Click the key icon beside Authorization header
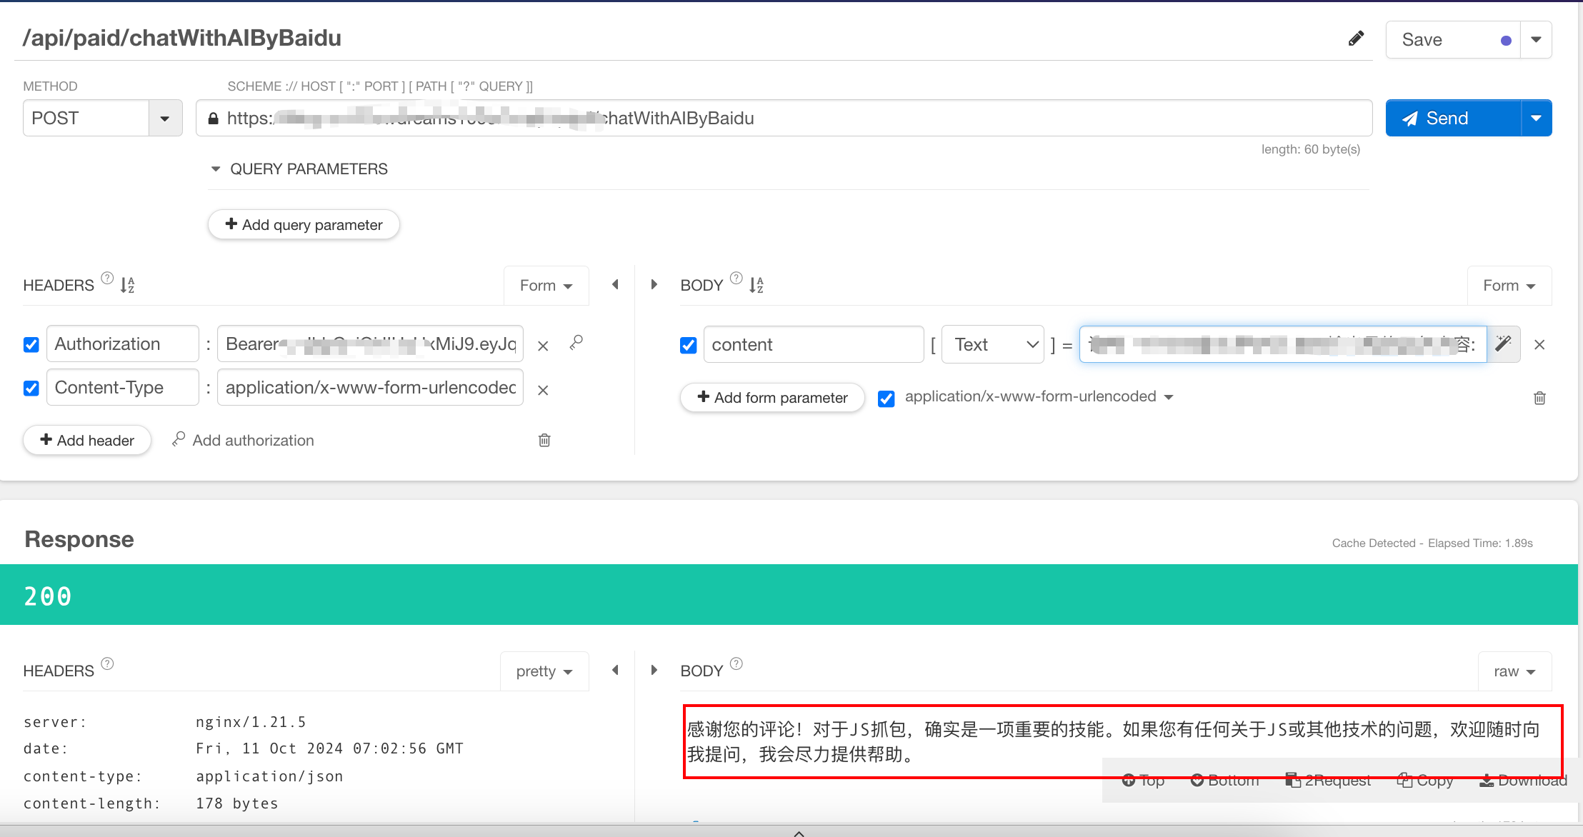Screen dimensions: 1583x837 coord(576,344)
